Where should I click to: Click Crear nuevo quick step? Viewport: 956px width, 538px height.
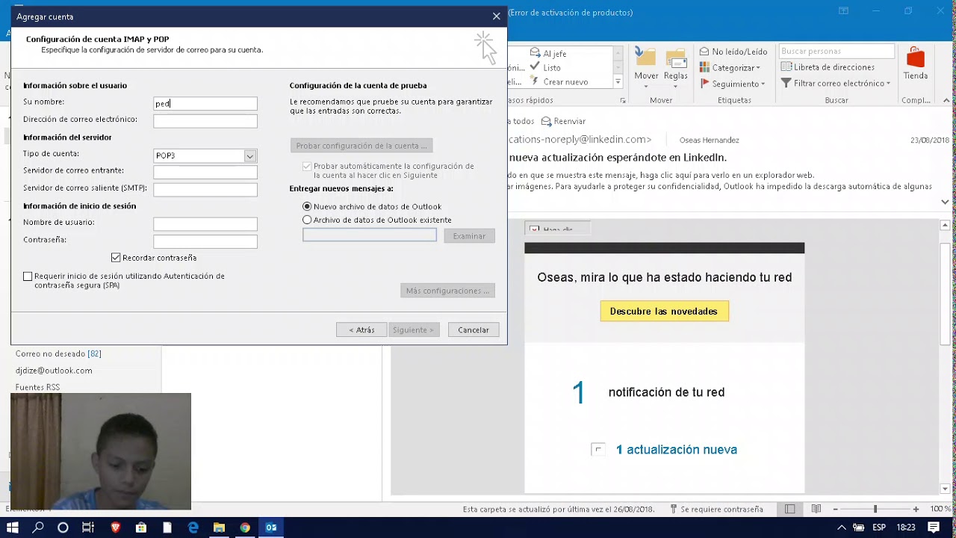click(559, 81)
